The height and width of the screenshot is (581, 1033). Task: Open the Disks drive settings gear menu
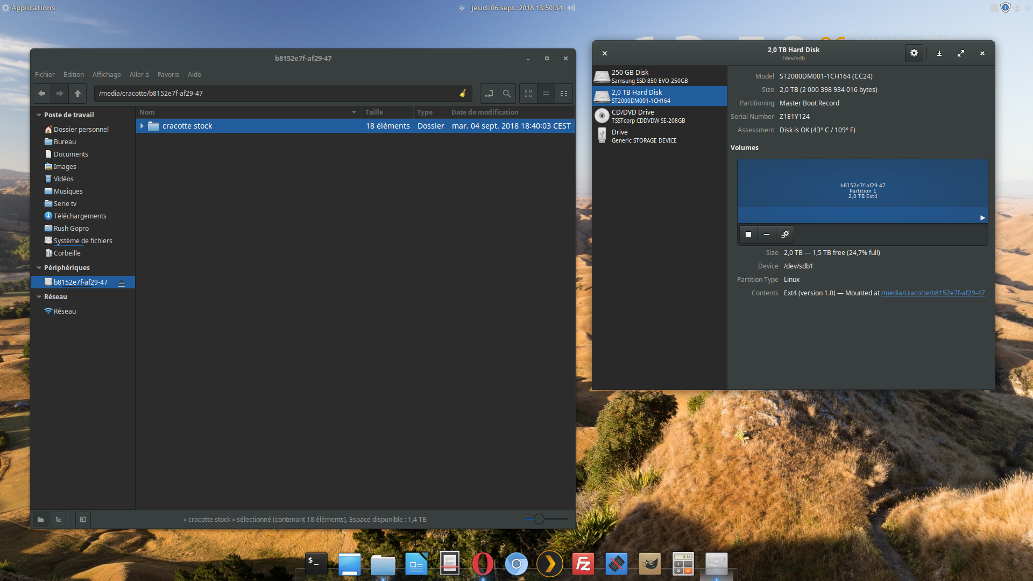(914, 53)
